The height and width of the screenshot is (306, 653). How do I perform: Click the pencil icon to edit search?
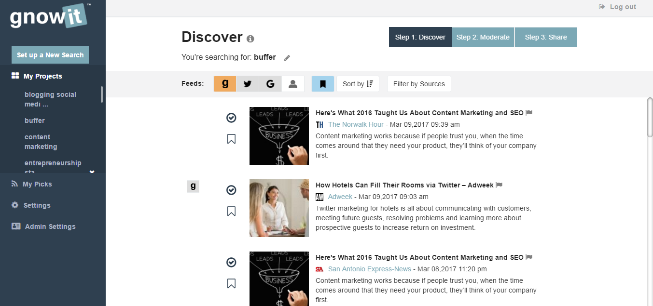click(x=287, y=58)
